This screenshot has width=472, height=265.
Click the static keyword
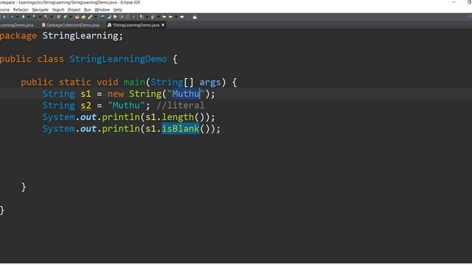74,82
